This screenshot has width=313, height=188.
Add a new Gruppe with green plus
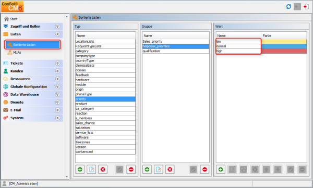tap(147, 169)
